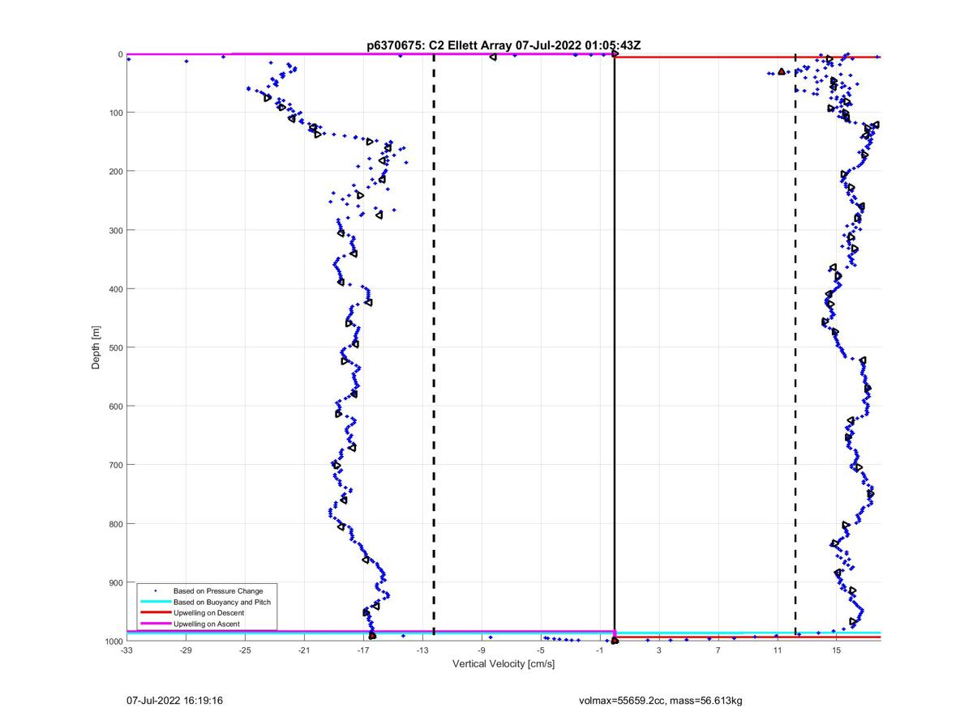Click the cyan line sample in the legend
This screenshot has width=973, height=720.
point(155,602)
